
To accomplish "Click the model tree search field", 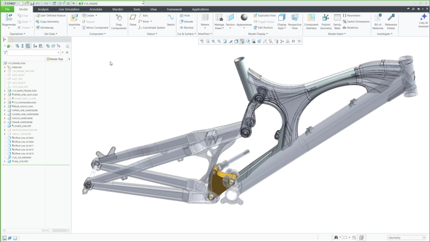I will click(34, 52).
